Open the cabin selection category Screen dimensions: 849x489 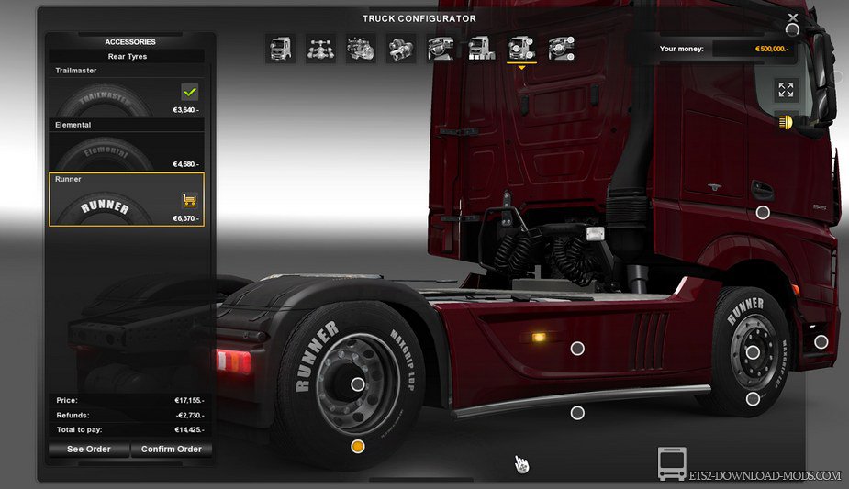(281, 49)
